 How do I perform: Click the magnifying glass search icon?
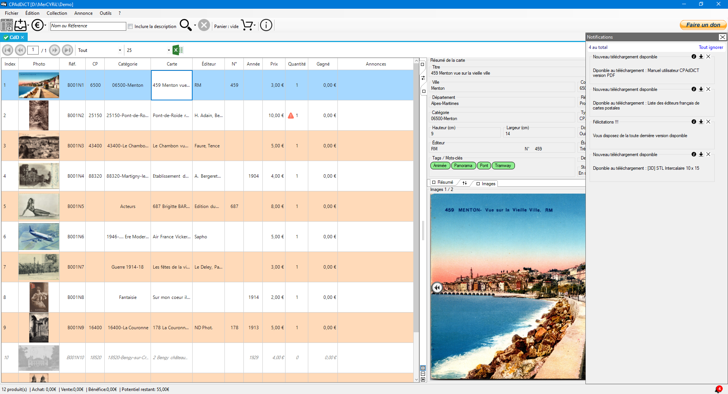click(x=185, y=25)
